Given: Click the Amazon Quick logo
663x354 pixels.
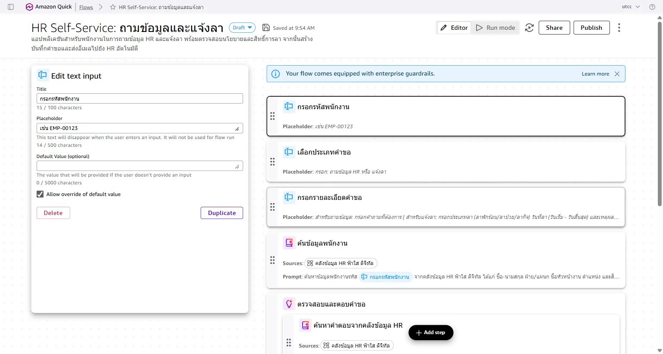Looking at the screenshot, I should click(x=49, y=7).
